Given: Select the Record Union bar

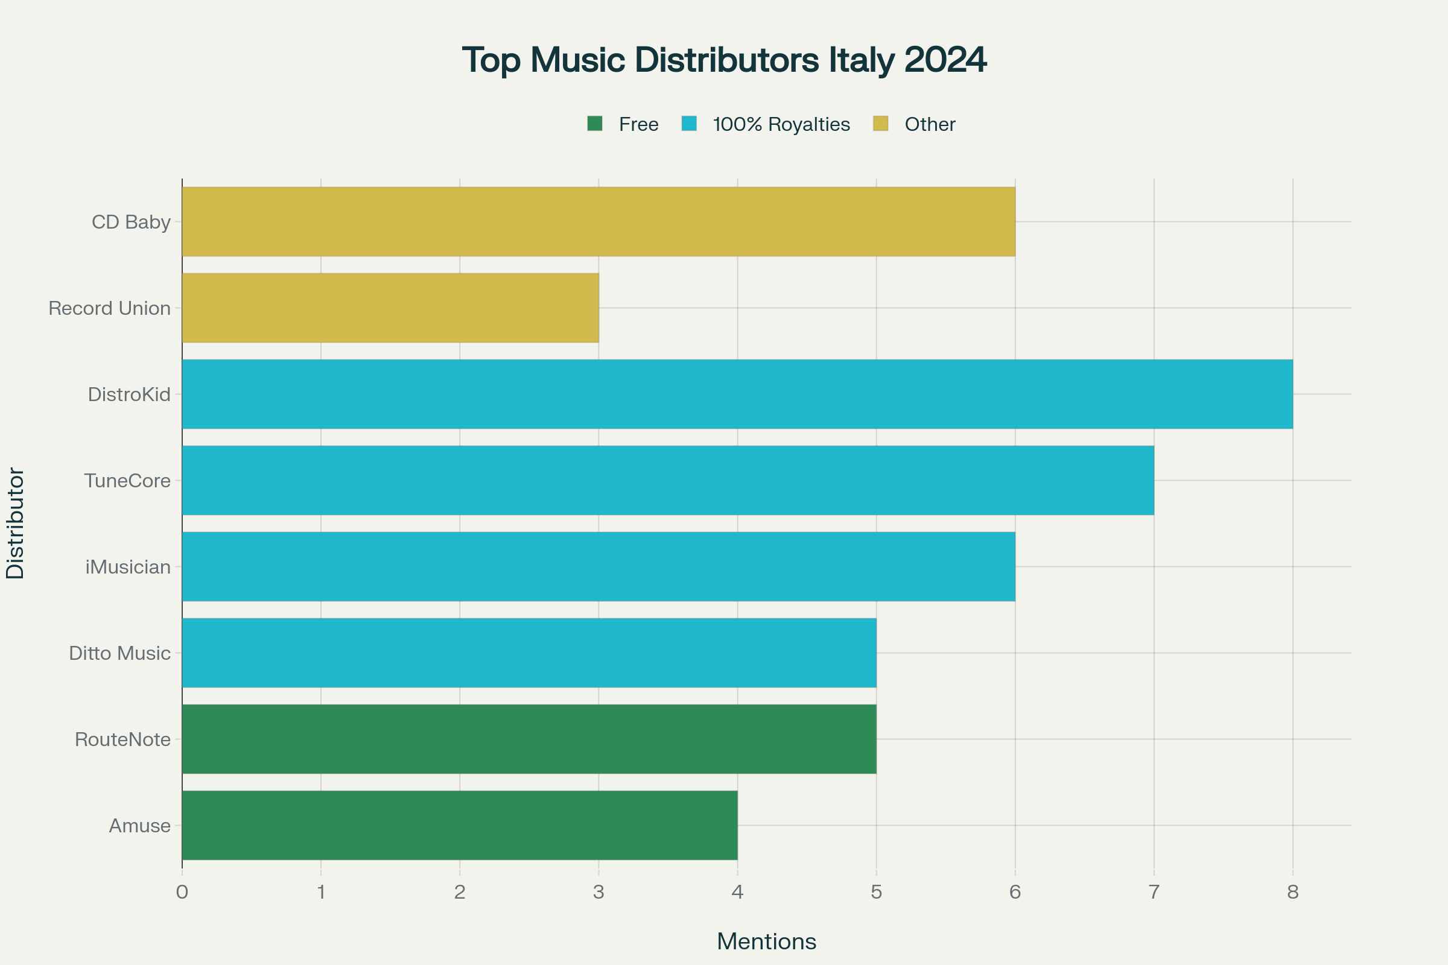Looking at the screenshot, I should (390, 308).
